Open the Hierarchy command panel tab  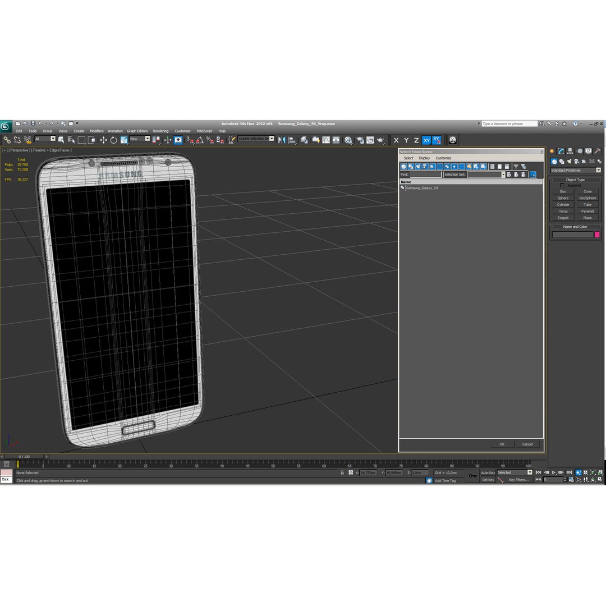click(570, 151)
